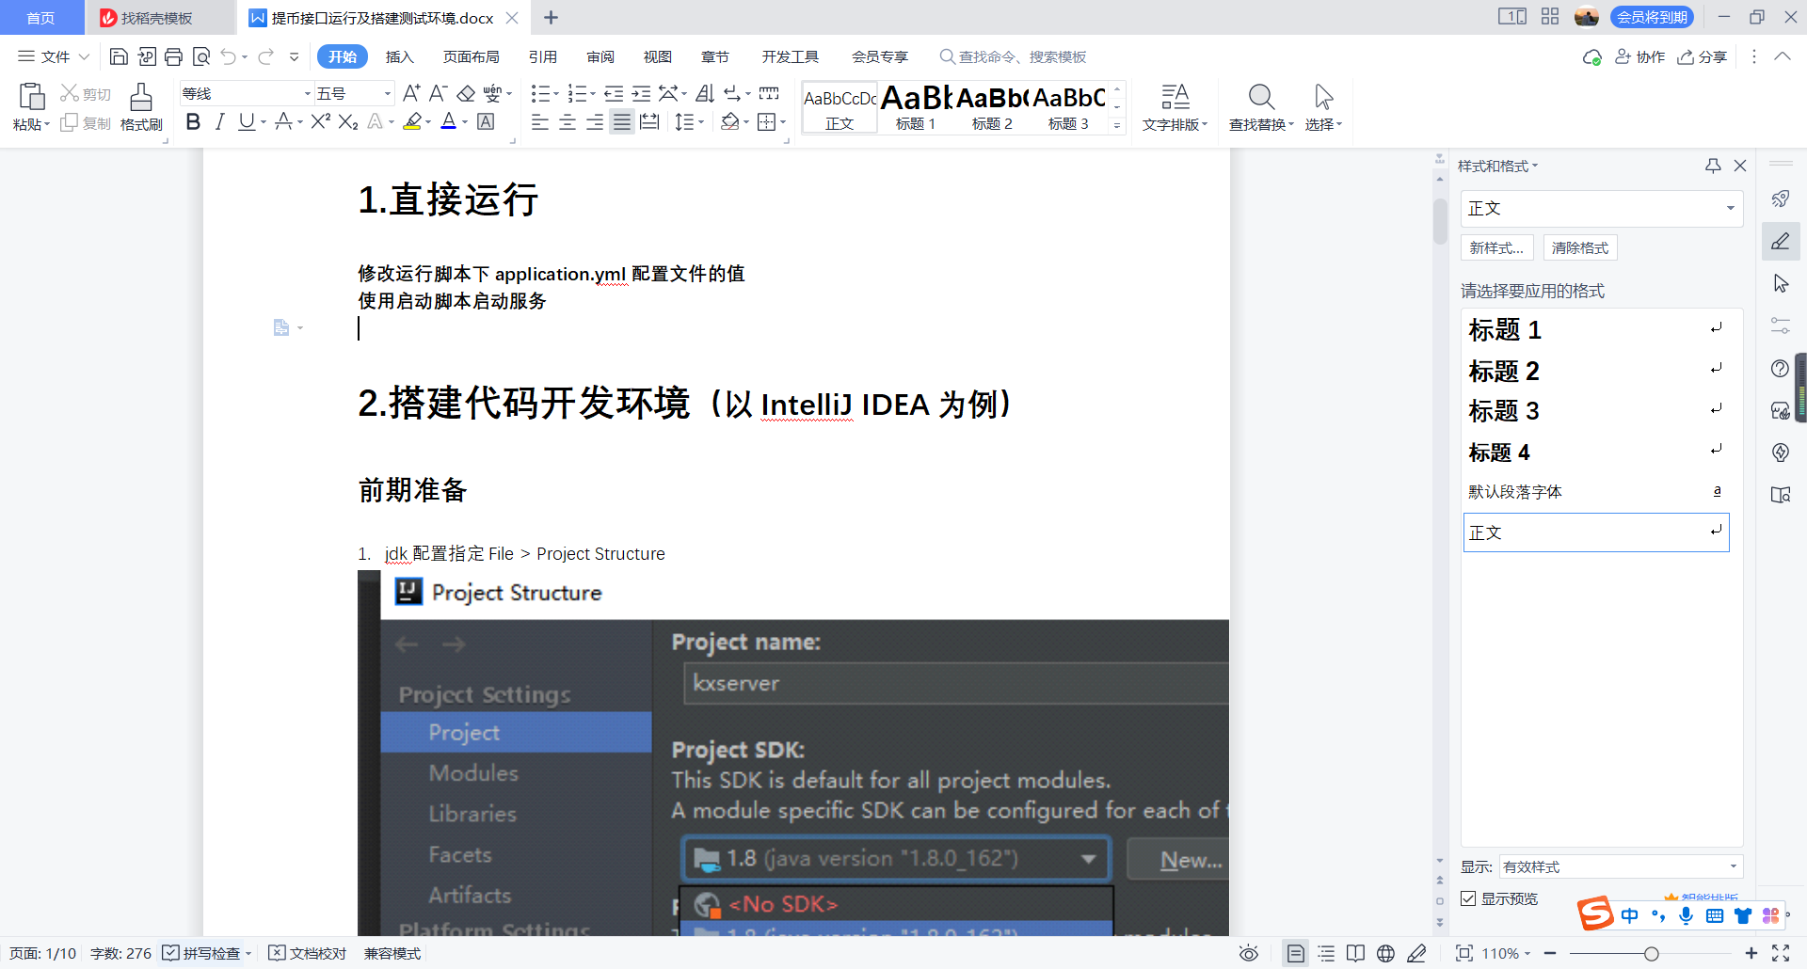Switch to the 开发工具 ribbon tab
This screenshot has width=1807, height=969.
(790, 56)
